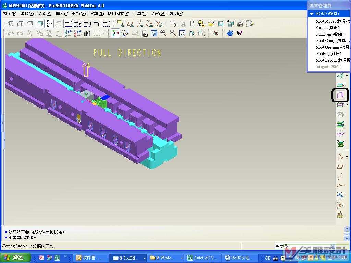This screenshot has width=351, height=263.
Task: Click the context help arrow icon
Action: (x=240, y=33)
